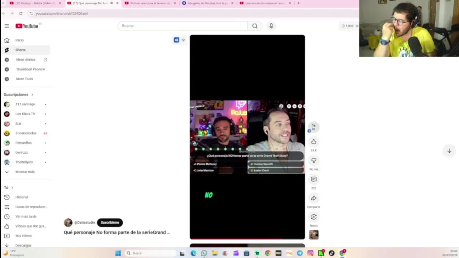The width and height of the screenshot is (459, 258).
Task: Like the short with thumbs-up icon
Action: point(314,142)
